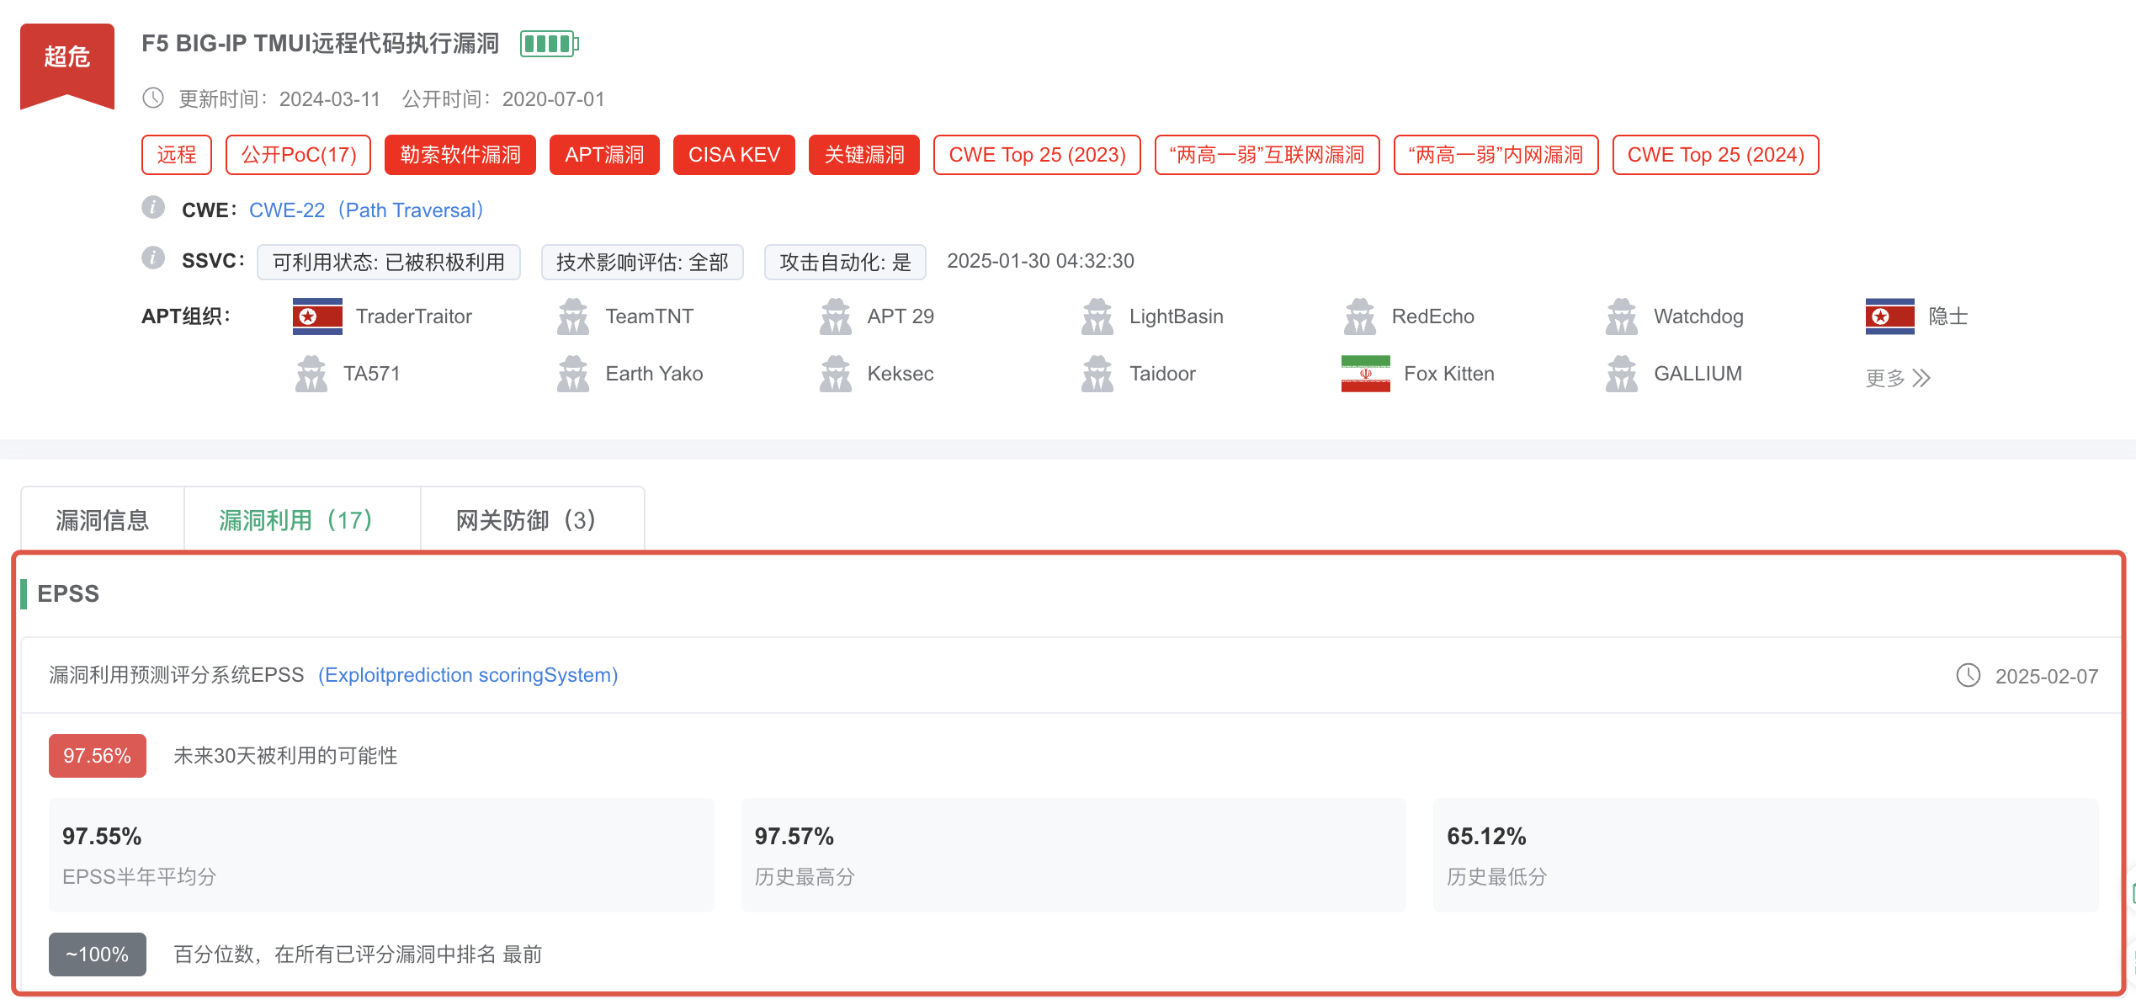Click the 攻击自动化: 是 SSVC chip
This screenshot has width=2136, height=1005.
click(x=845, y=262)
